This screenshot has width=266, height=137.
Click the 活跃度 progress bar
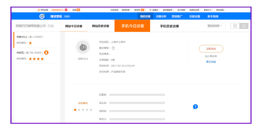pyautogui.click(x=137, y=111)
